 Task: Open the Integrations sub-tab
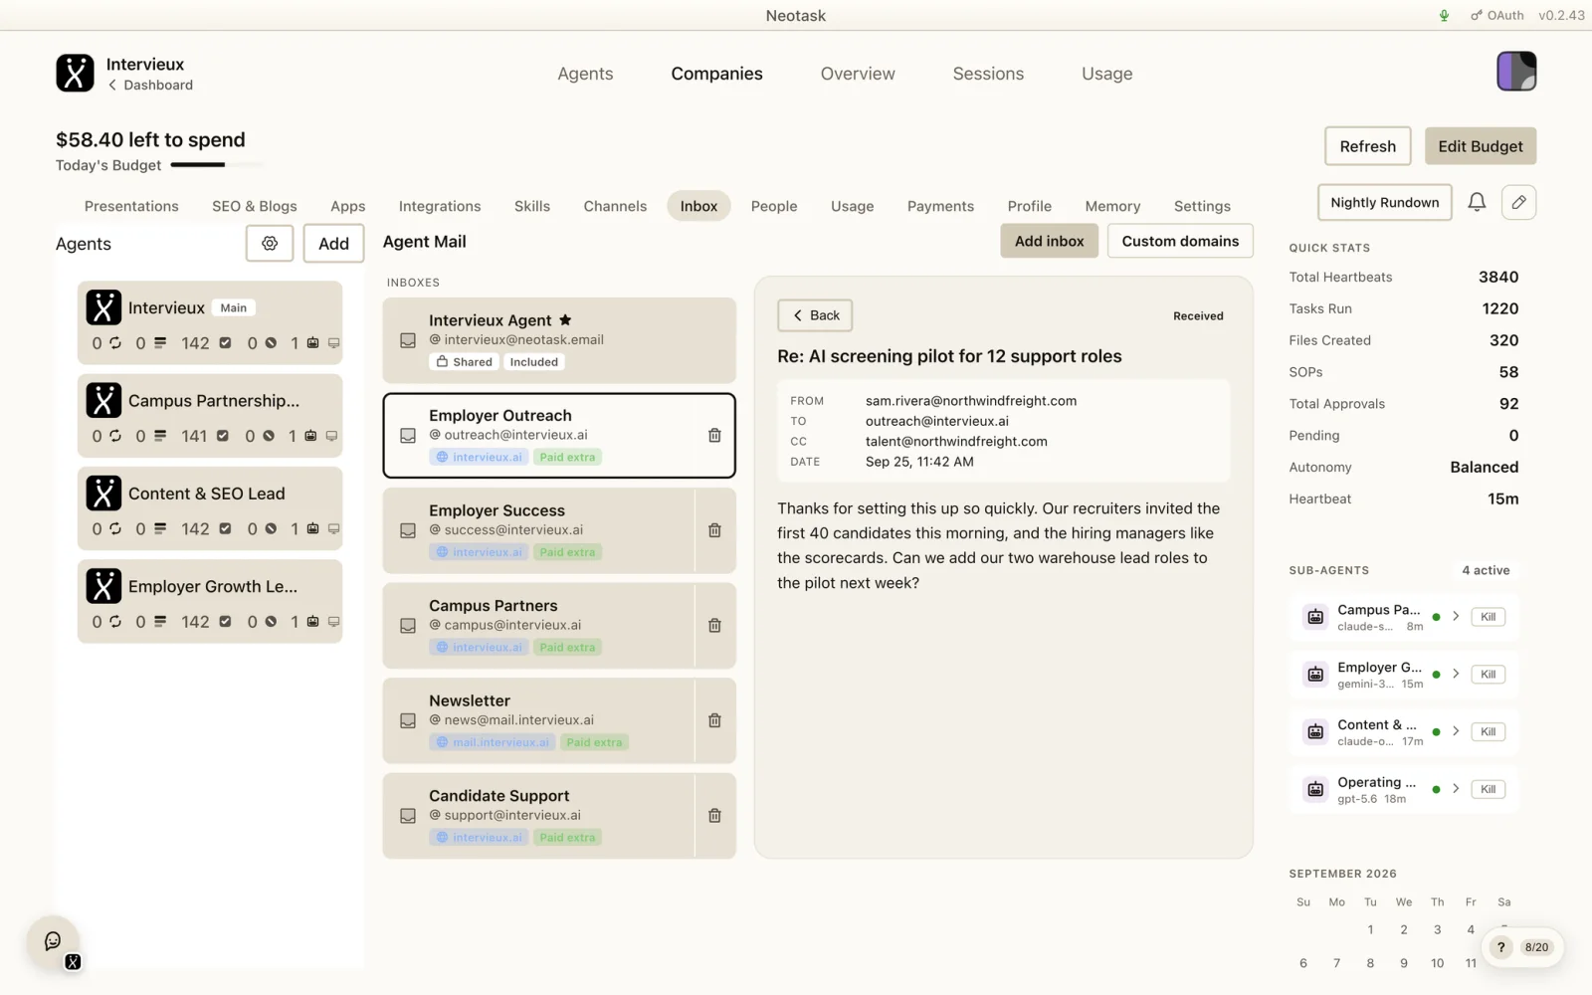pos(440,206)
